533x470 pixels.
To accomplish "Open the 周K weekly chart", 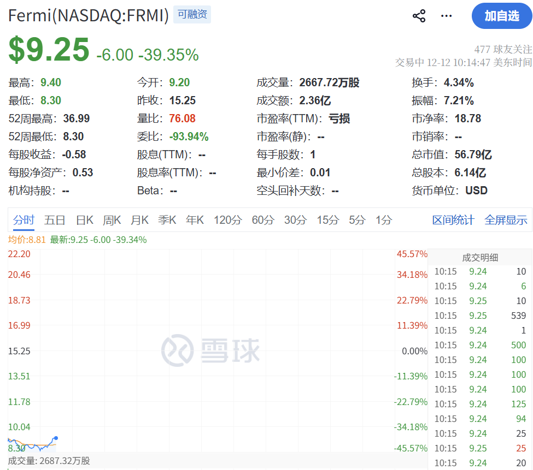I will coord(112,220).
